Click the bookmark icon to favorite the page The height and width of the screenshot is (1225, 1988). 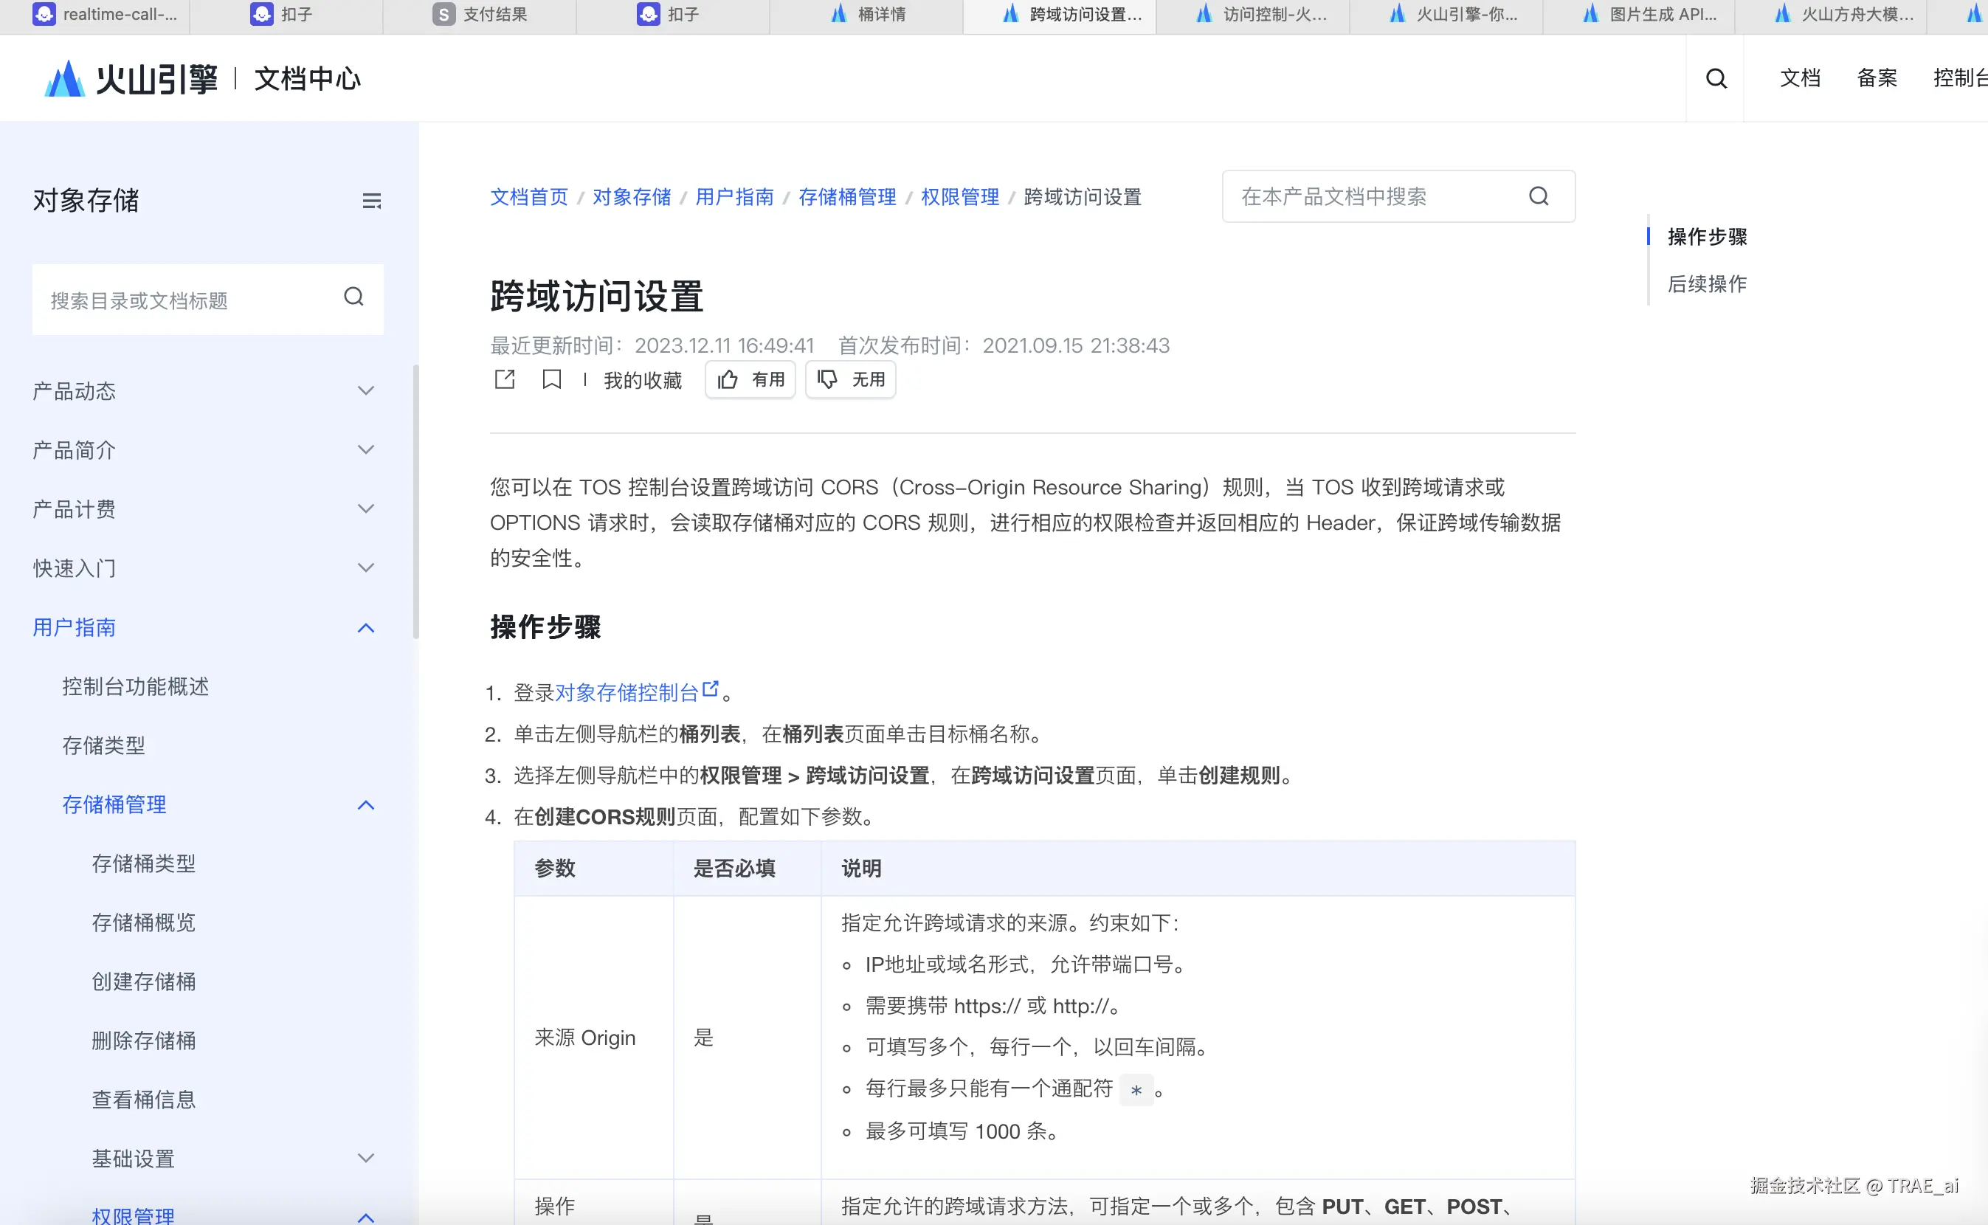(552, 379)
